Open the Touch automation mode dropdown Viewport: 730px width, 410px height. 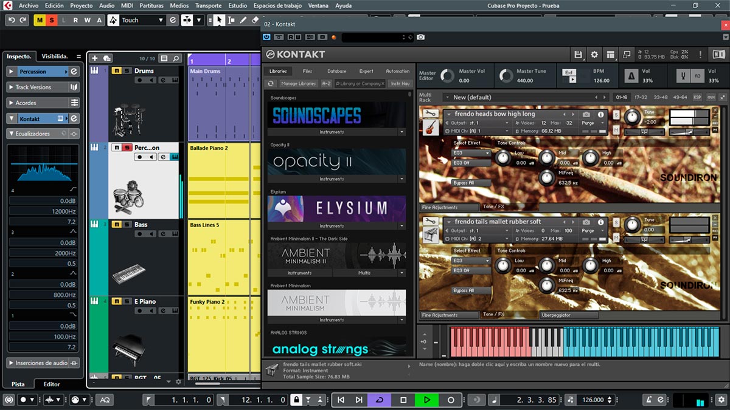pos(161,20)
